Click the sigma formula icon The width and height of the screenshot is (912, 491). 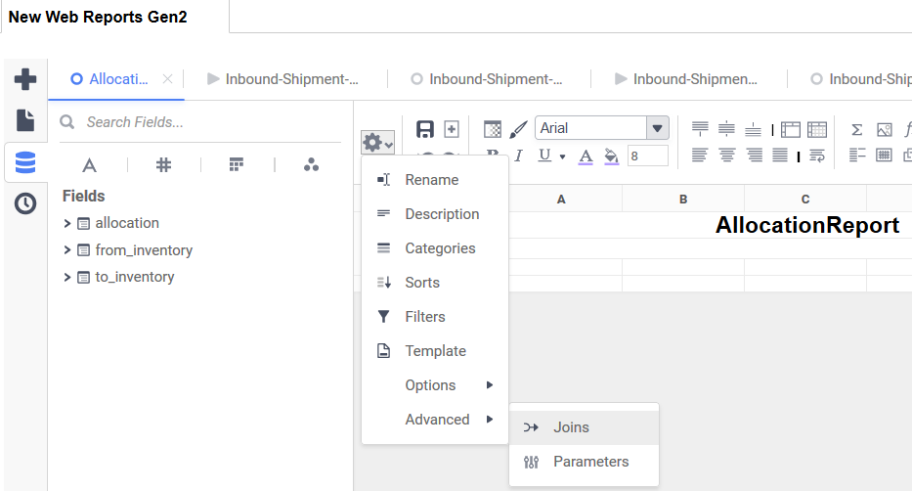[857, 129]
